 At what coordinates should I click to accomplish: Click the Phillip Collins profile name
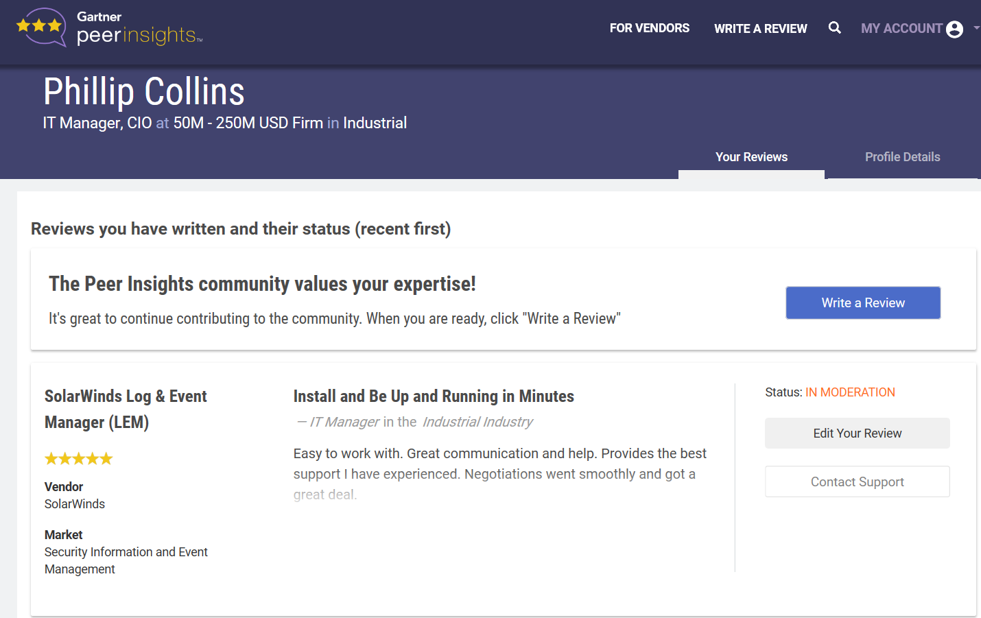pyautogui.click(x=144, y=91)
